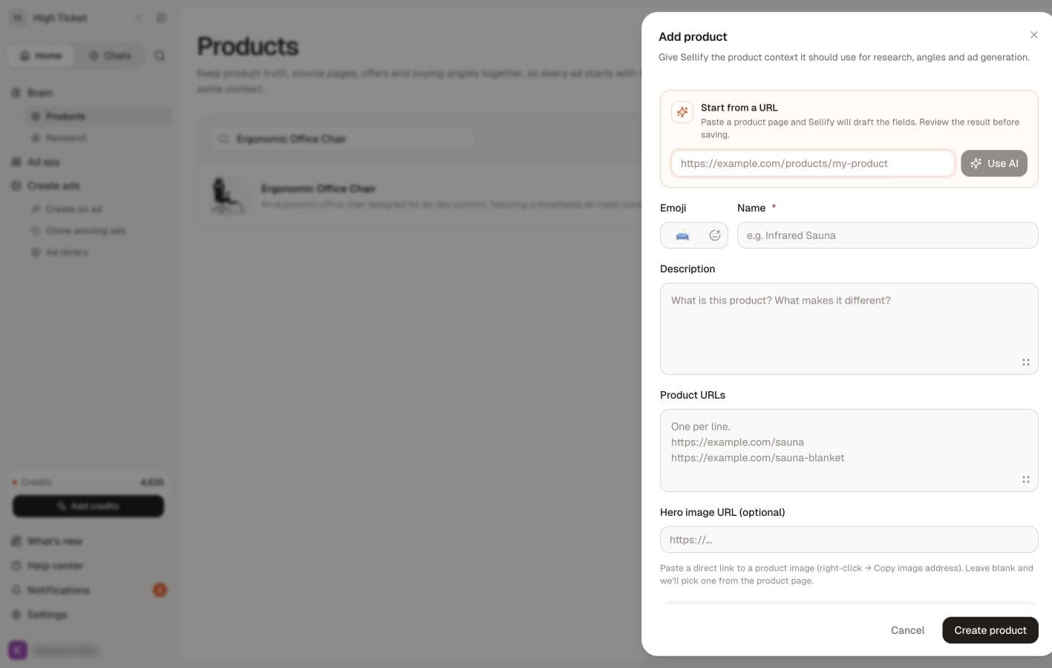The width and height of the screenshot is (1052, 668).
Task: Open Home tab in background sidebar
Action: pos(41,56)
